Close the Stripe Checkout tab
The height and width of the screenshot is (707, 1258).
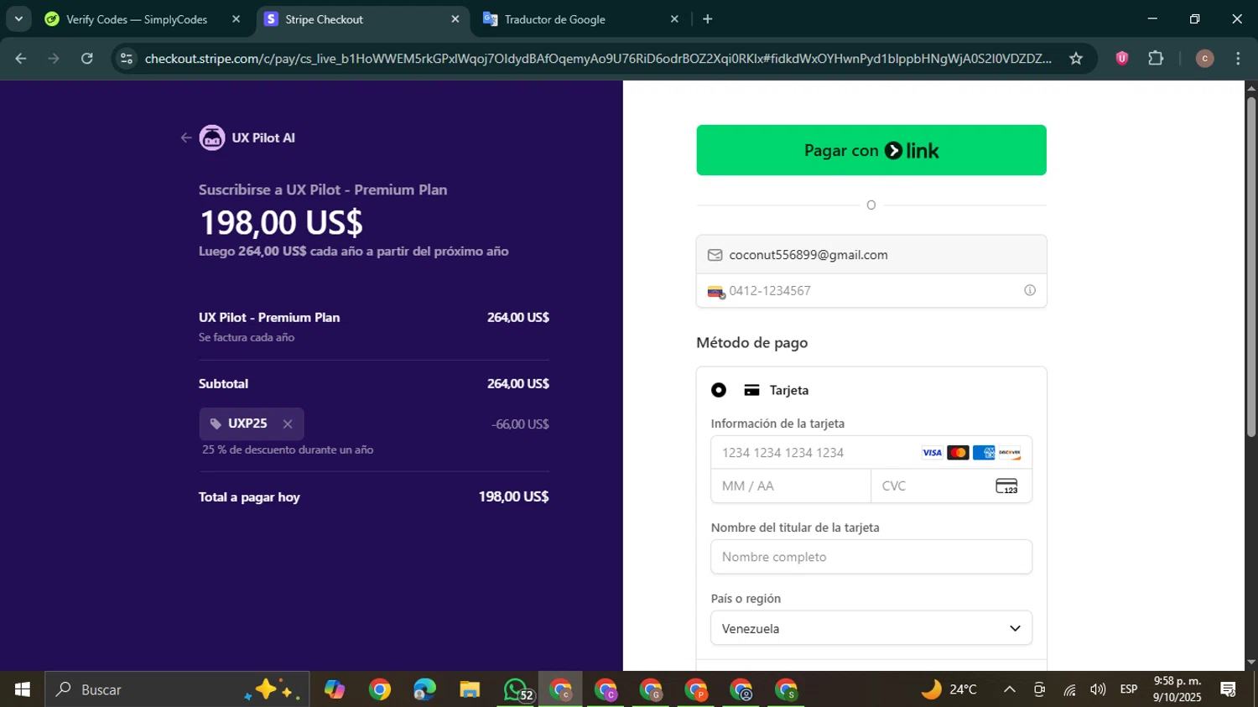click(x=455, y=19)
